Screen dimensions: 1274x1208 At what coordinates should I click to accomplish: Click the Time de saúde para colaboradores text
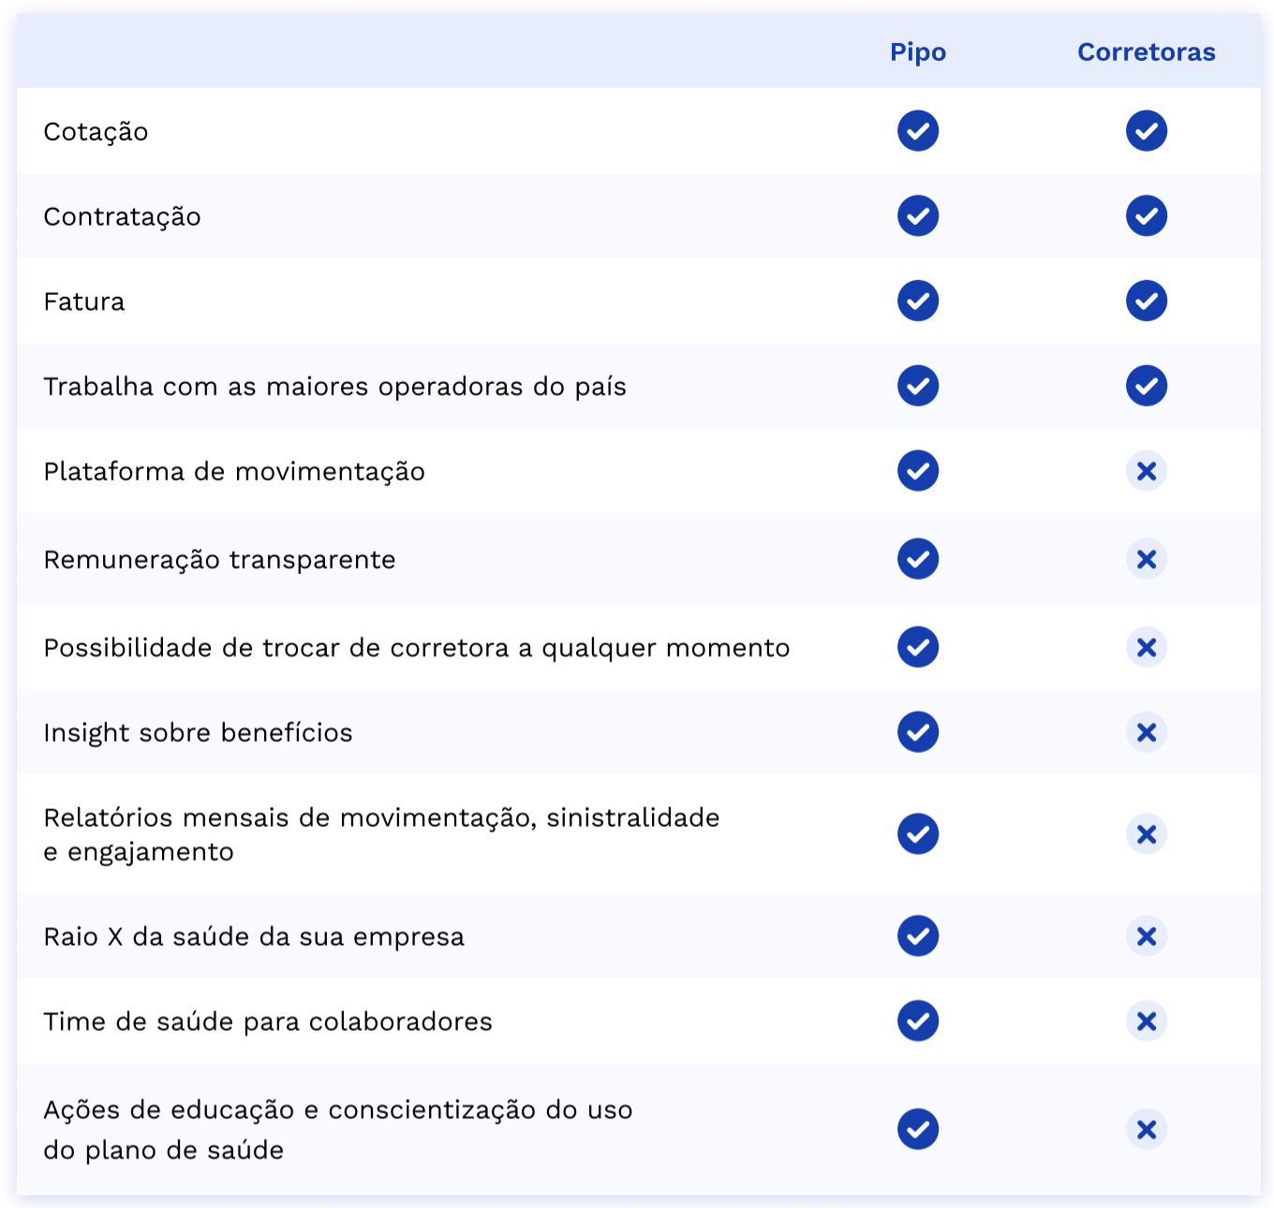pyautogui.click(x=268, y=1022)
